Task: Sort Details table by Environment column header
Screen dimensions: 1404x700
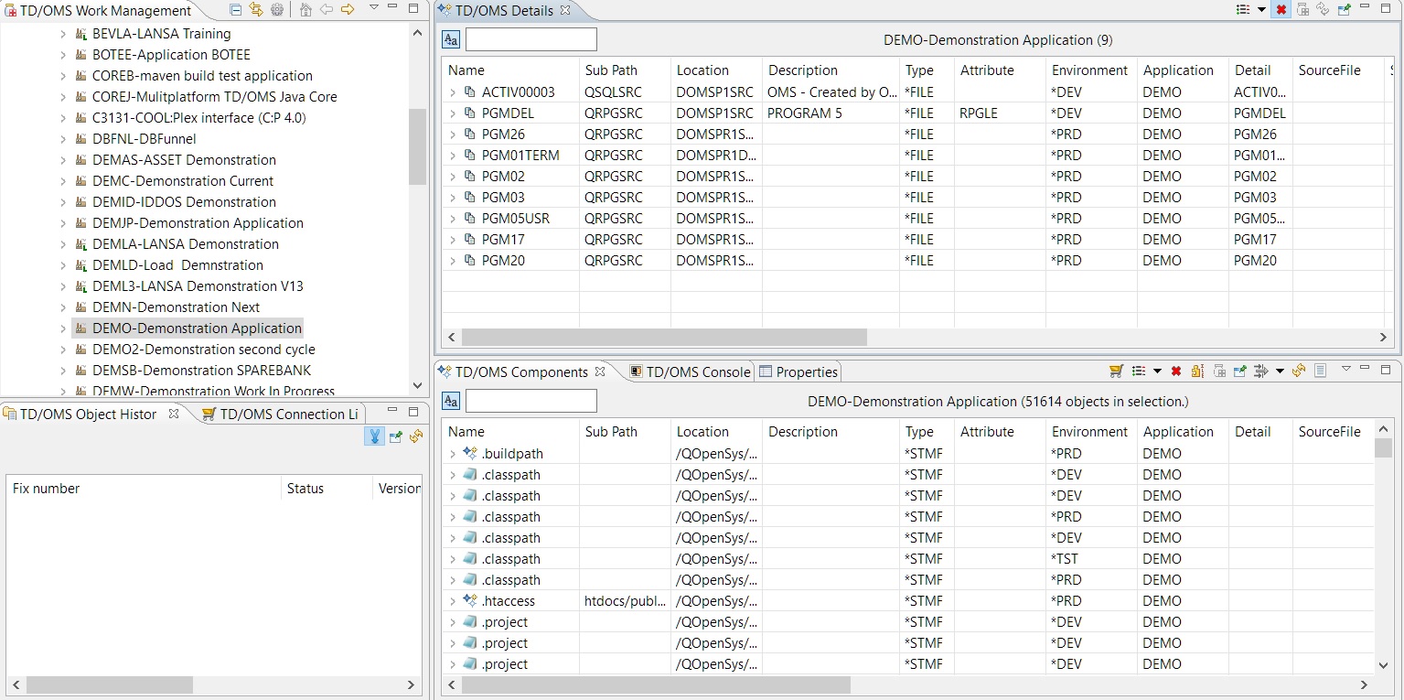Action: coord(1089,70)
